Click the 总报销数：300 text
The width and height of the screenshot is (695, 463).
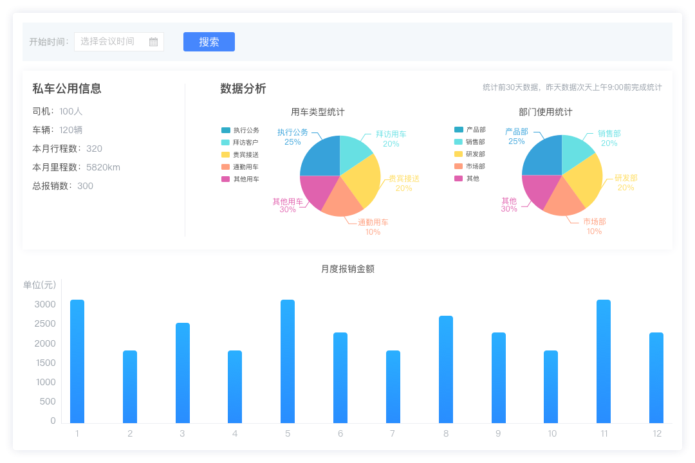click(62, 186)
